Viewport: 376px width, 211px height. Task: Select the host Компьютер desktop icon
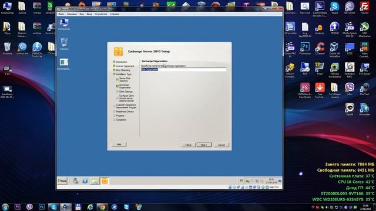(x=7, y=8)
